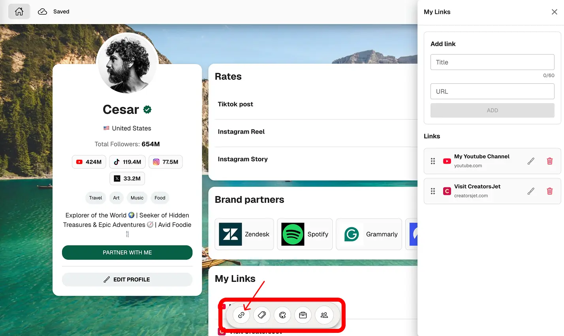Edit My Youtube Channel link with the pencil icon
Screen dimensions: 564x336
coord(531,161)
